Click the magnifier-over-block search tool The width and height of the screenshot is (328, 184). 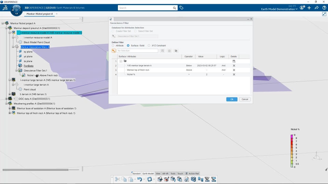tap(160, 179)
